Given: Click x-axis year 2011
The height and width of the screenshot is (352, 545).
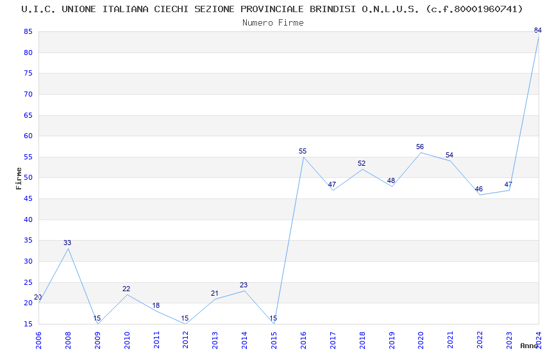Looking at the screenshot, I should tap(156, 340).
